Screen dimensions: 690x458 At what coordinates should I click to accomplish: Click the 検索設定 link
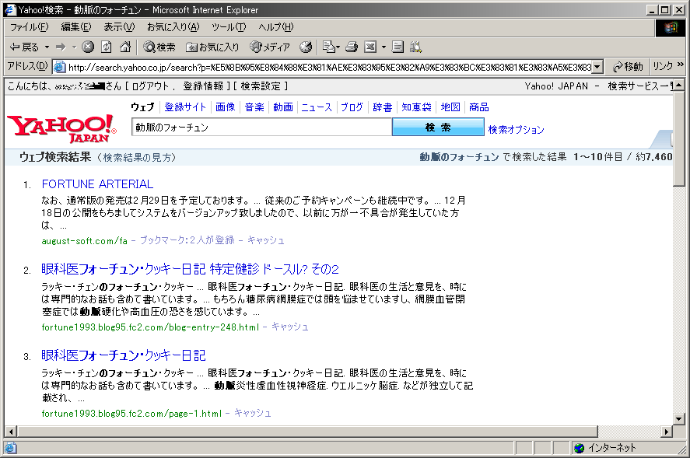[261, 86]
